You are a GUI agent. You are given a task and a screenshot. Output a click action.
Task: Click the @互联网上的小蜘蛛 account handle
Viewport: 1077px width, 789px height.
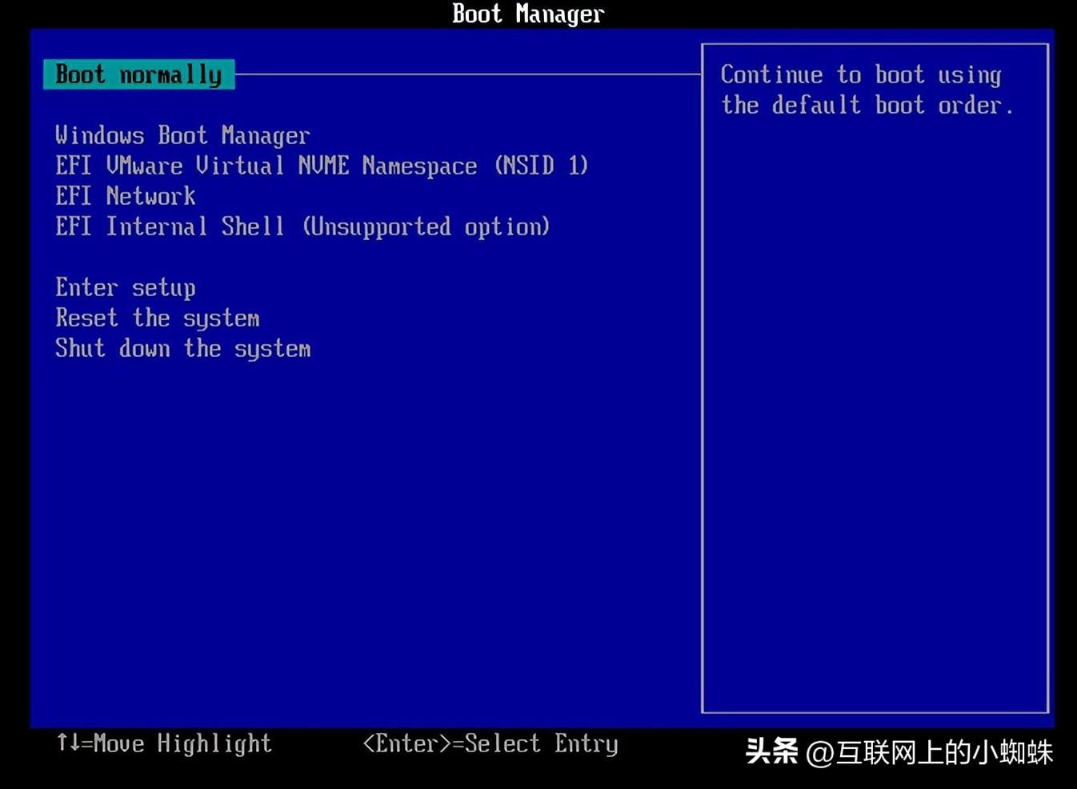point(929,752)
